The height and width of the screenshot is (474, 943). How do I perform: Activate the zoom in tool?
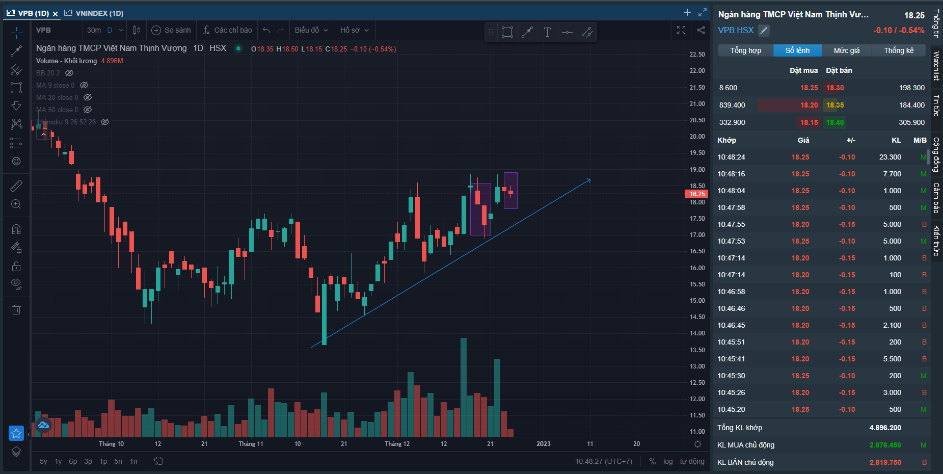coord(16,204)
